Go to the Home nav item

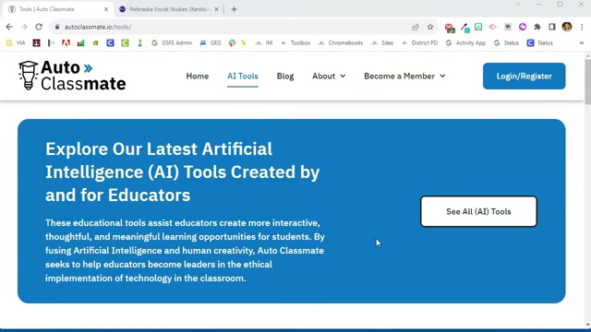point(197,76)
